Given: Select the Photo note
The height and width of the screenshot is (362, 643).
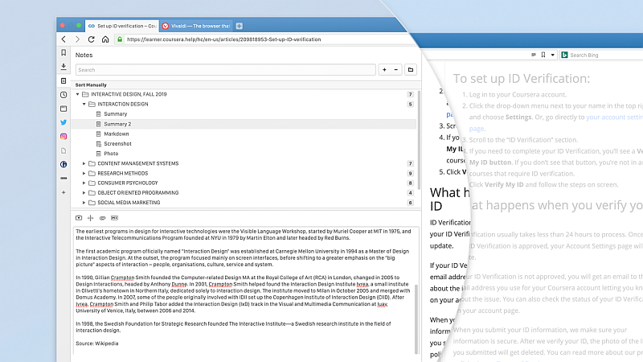Looking at the screenshot, I should 111,154.
